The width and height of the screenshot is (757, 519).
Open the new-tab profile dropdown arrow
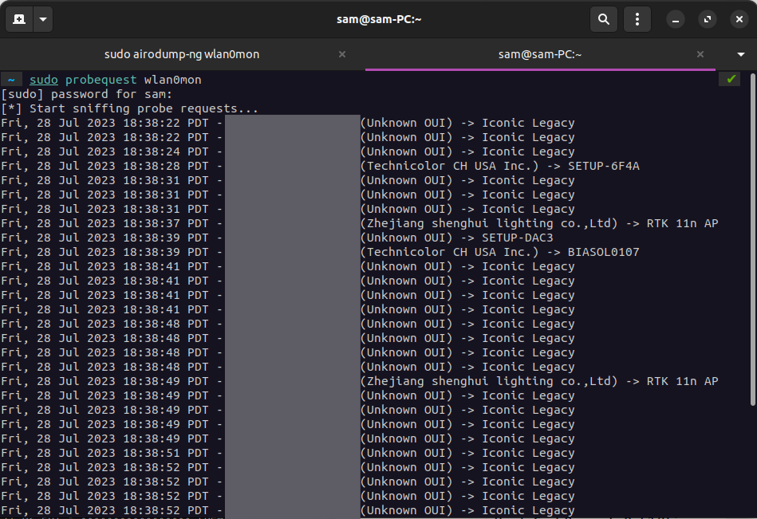43,19
